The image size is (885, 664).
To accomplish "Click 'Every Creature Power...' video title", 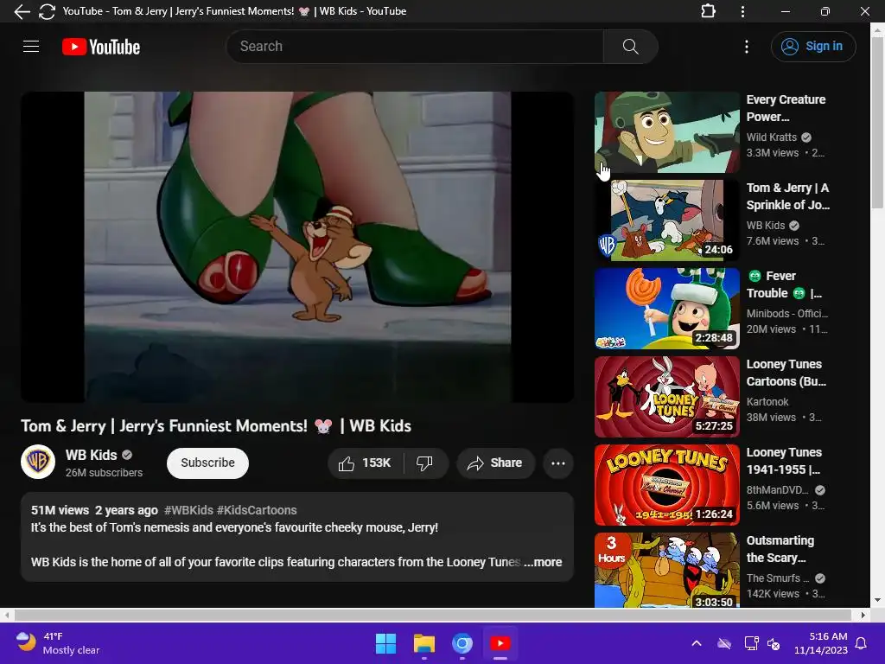I will pyautogui.click(x=786, y=108).
